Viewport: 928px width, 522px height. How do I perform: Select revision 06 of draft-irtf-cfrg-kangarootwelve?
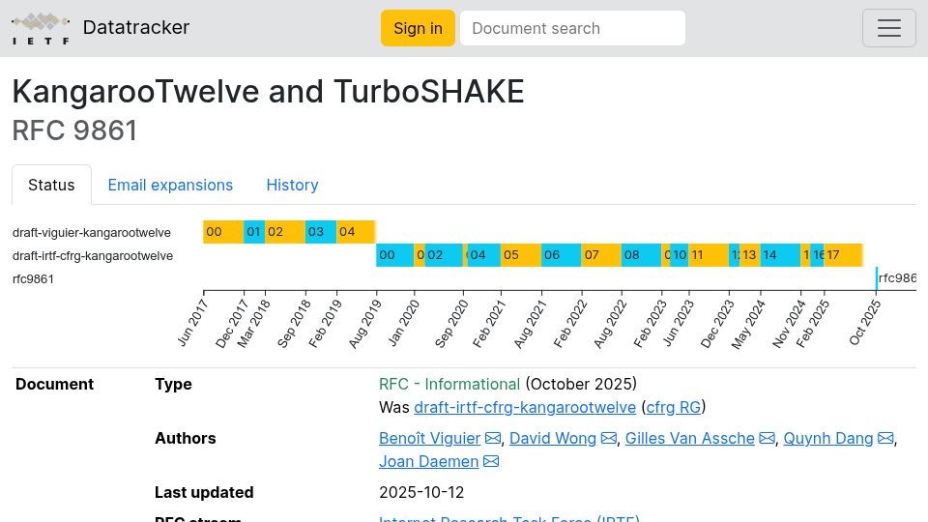[x=561, y=255]
